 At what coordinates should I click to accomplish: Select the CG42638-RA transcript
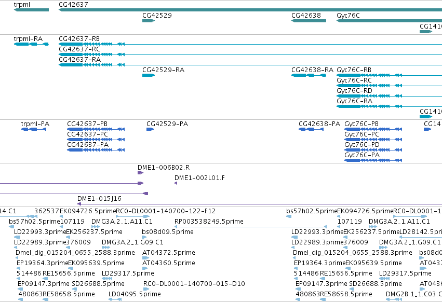point(309,75)
